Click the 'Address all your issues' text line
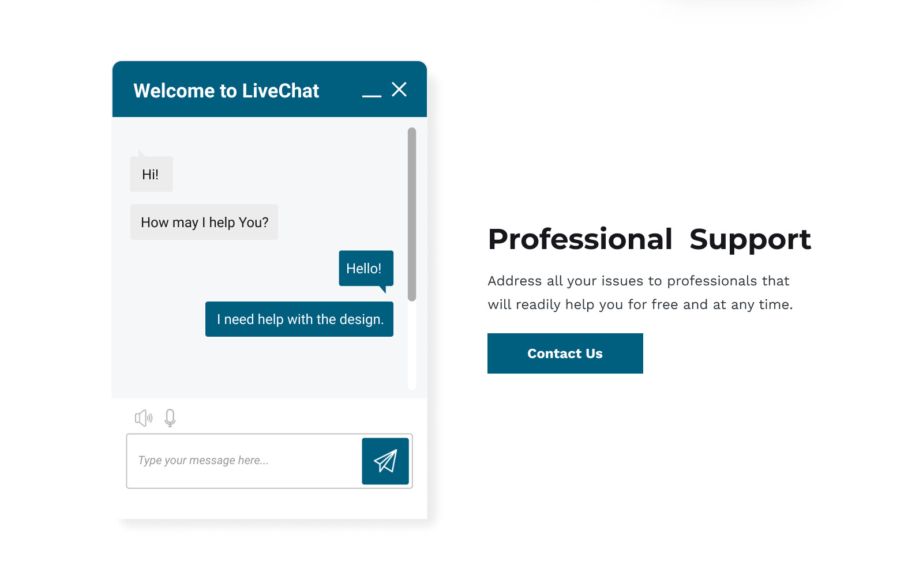This screenshot has width=923, height=580. 638,281
